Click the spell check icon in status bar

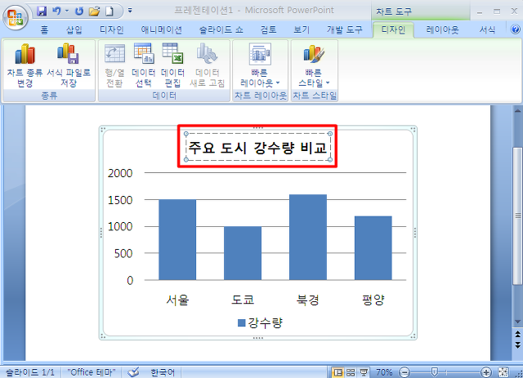tap(133, 372)
